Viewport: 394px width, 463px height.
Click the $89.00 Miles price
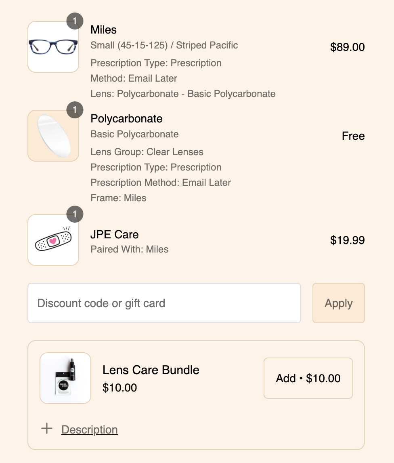tap(347, 47)
